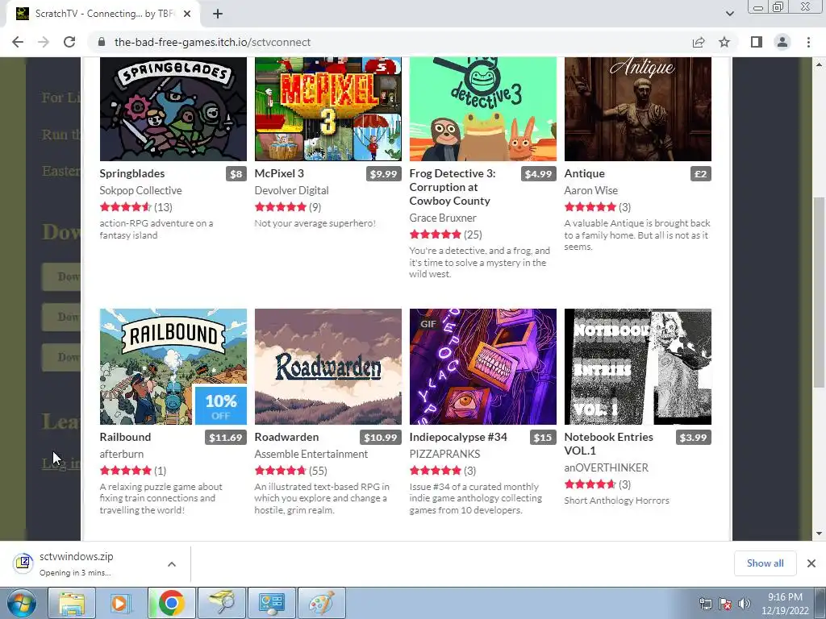Open a new browser tab
826x619 pixels.
(218, 14)
